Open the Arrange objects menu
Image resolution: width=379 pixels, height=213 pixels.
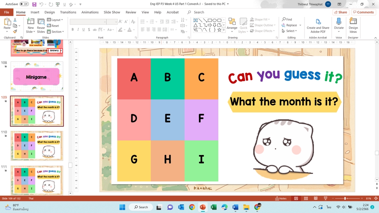tap(232, 25)
